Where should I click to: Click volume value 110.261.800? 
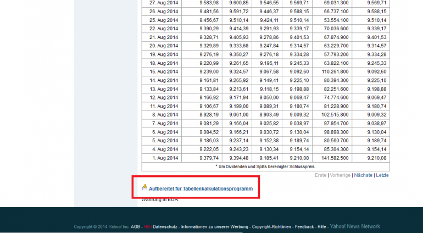click(x=335, y=72)
